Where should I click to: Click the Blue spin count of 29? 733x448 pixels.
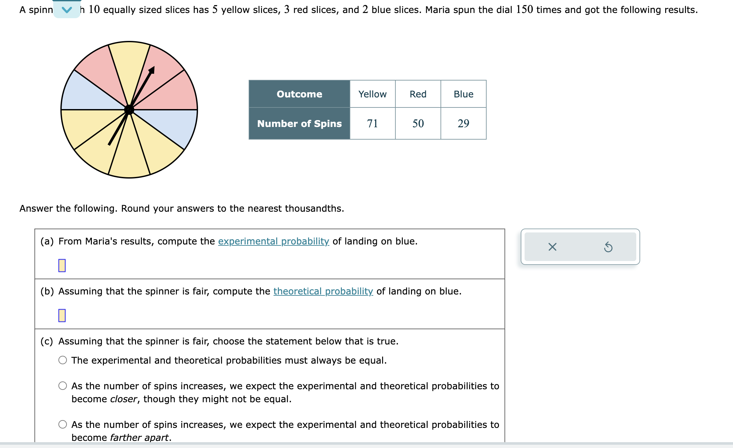tap(463, 123)
